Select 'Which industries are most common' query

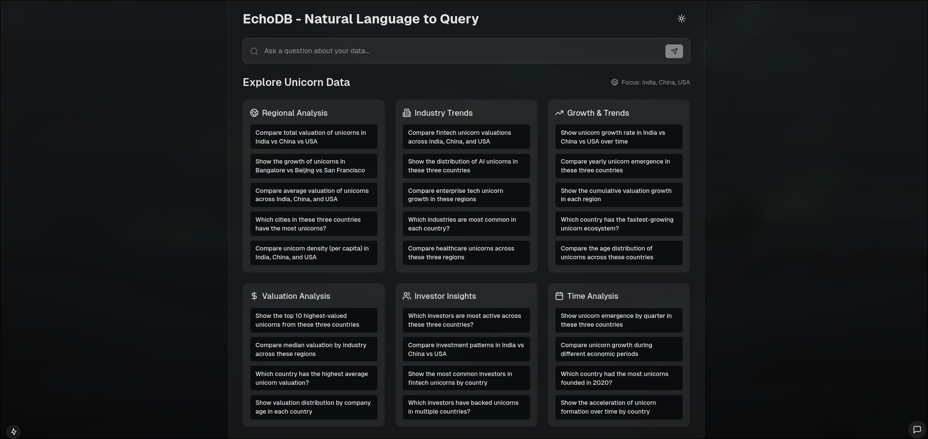pos(466,224)
